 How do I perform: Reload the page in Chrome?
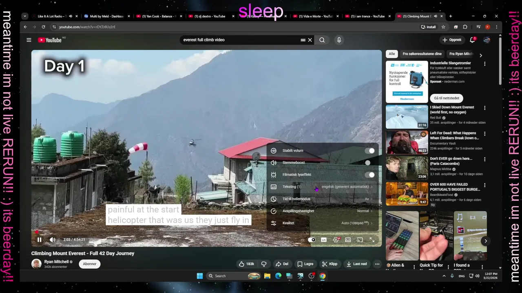43,27
